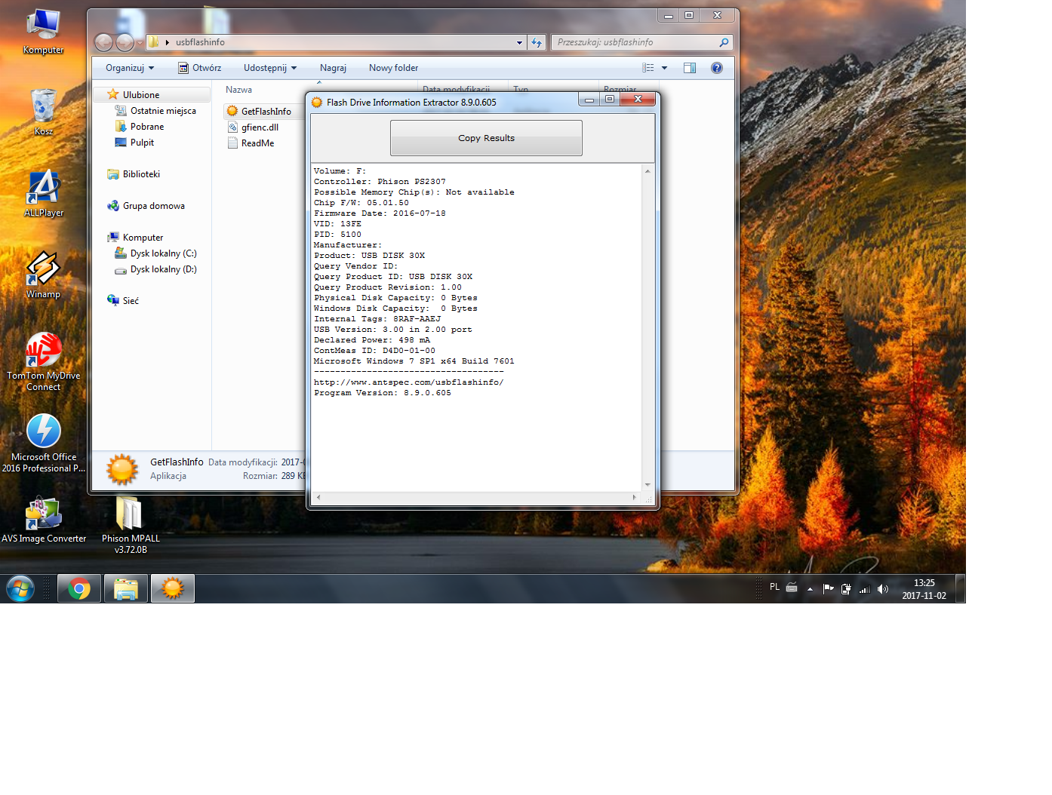Minimize the Flash Drive Information Extractor window
Viewport: 1052px width, 795px height.
coord(589,100)
